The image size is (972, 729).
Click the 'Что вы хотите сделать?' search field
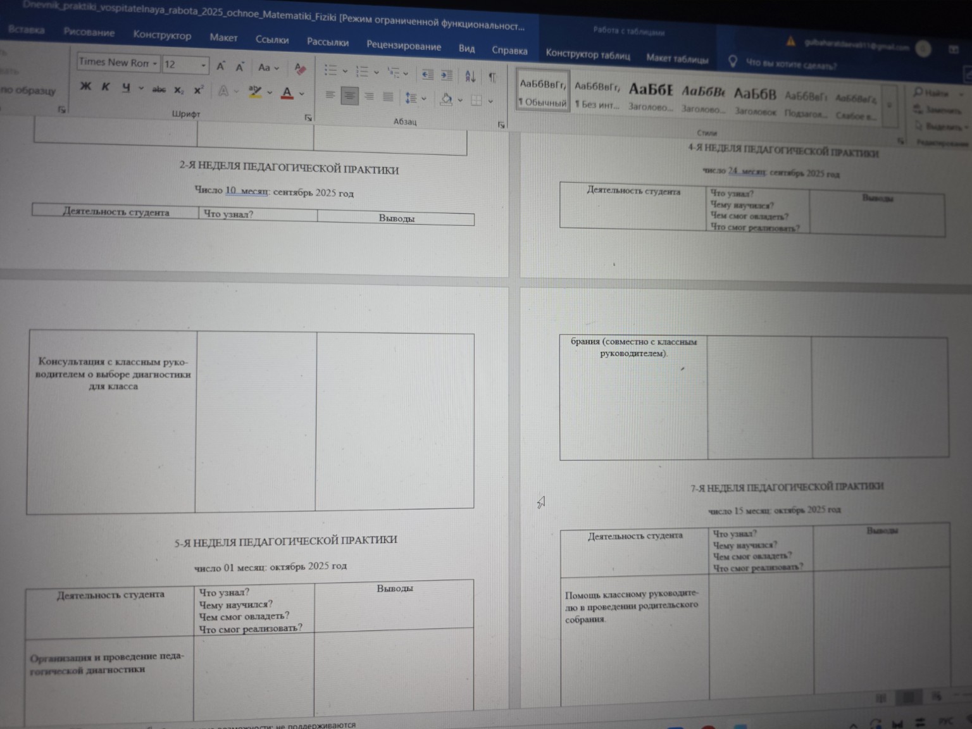tap(790, 64)
